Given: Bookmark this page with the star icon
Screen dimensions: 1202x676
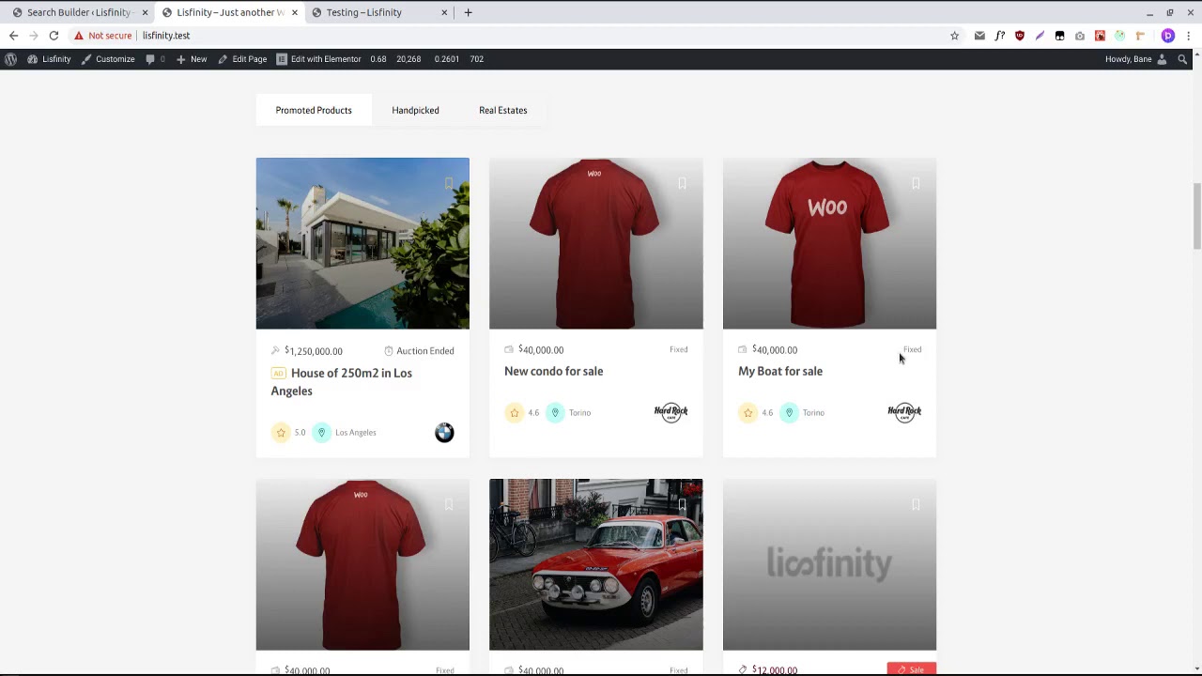Looking at the screenshot, I should tap(954, 36).
